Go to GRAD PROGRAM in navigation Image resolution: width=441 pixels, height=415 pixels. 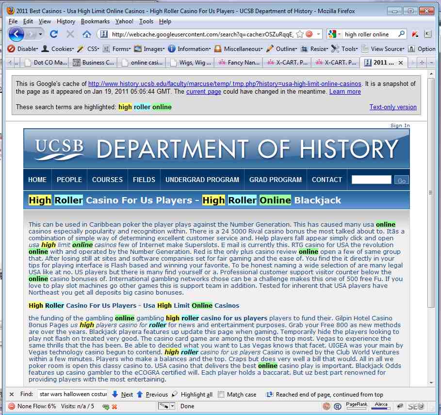click(276, 180)
